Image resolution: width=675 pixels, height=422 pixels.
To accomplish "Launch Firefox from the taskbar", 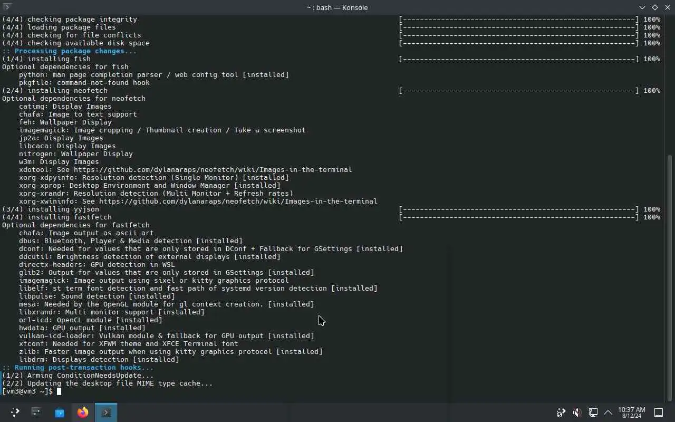I will coord(83,412).
